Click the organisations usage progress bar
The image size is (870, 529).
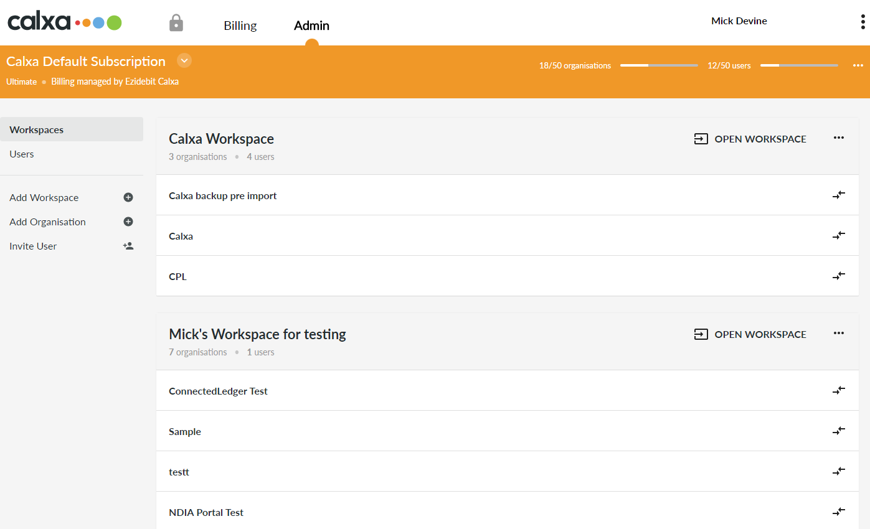[x=659, y=65]
